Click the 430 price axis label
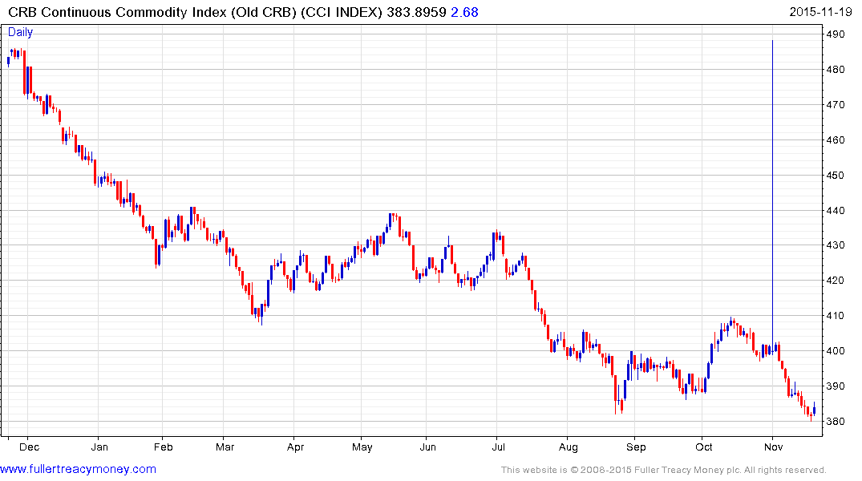The width and height of the screenshot is (862, 481). (x=836, y=245)
